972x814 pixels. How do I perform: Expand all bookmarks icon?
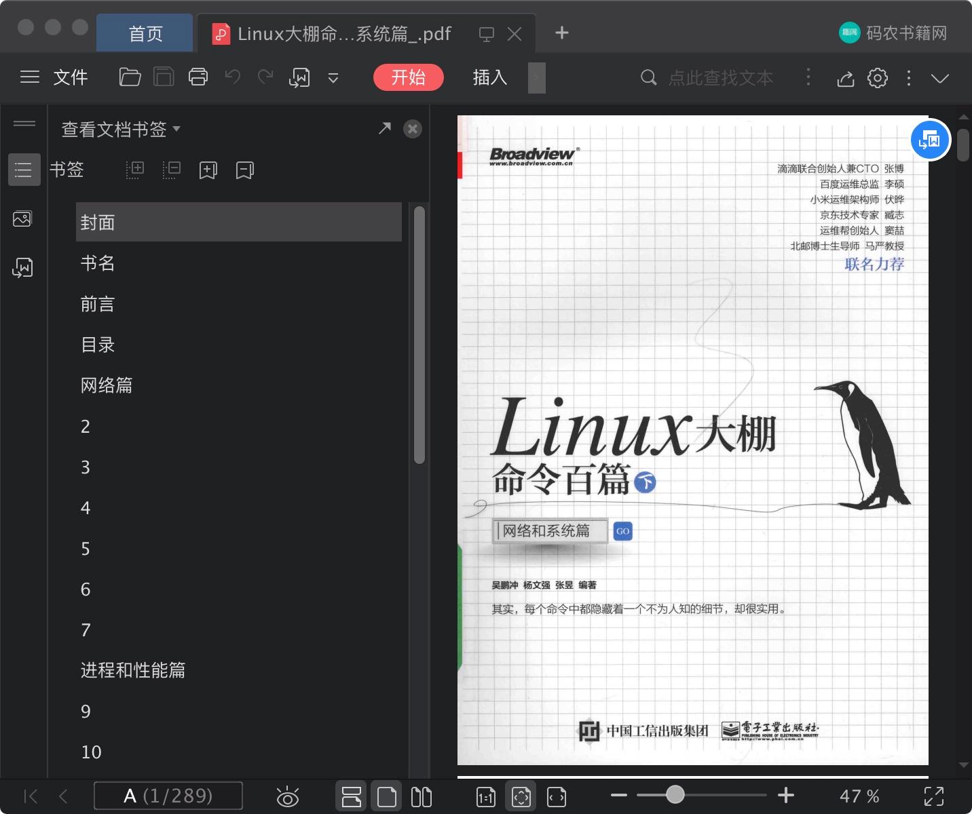(135, 170)
